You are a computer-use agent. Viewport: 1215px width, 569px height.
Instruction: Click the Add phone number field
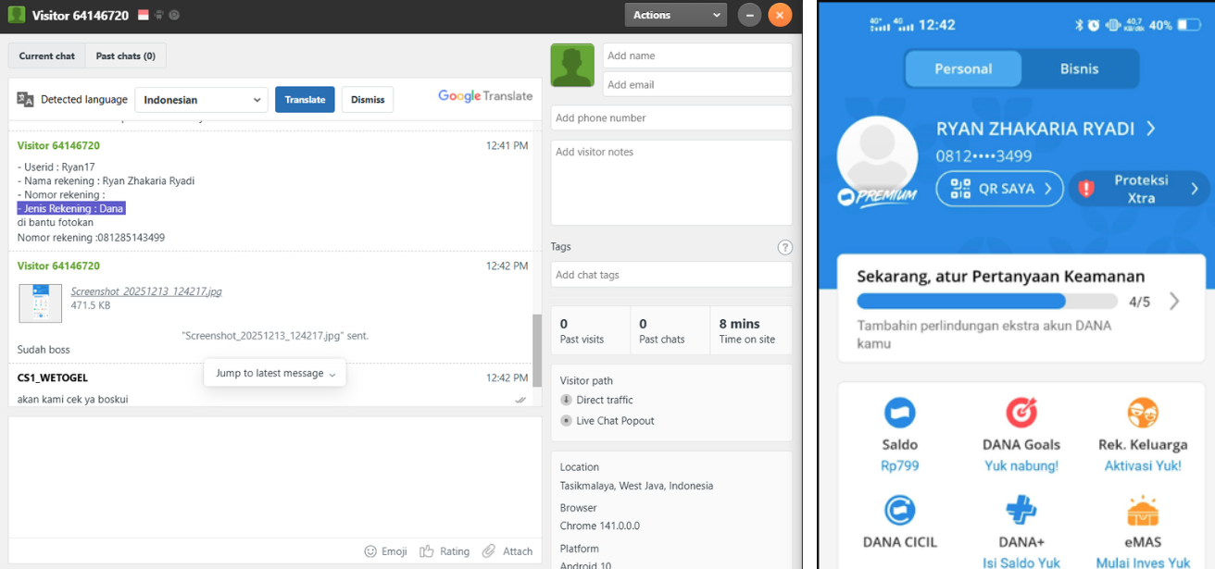point(671,118)
